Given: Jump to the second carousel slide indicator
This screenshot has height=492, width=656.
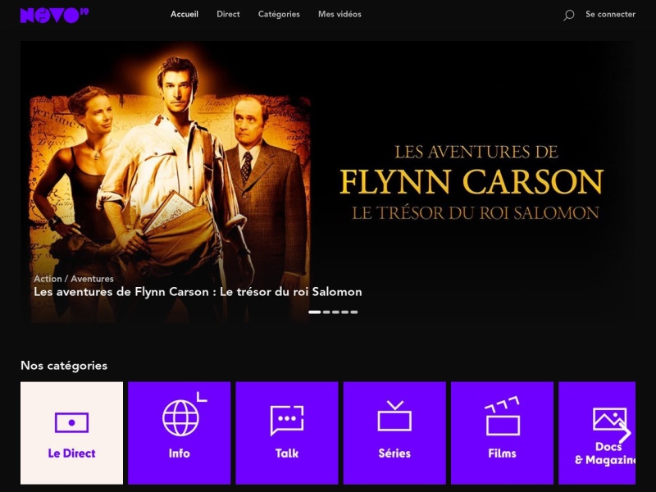Looking at the screenshot, I should tap(326, 312).
